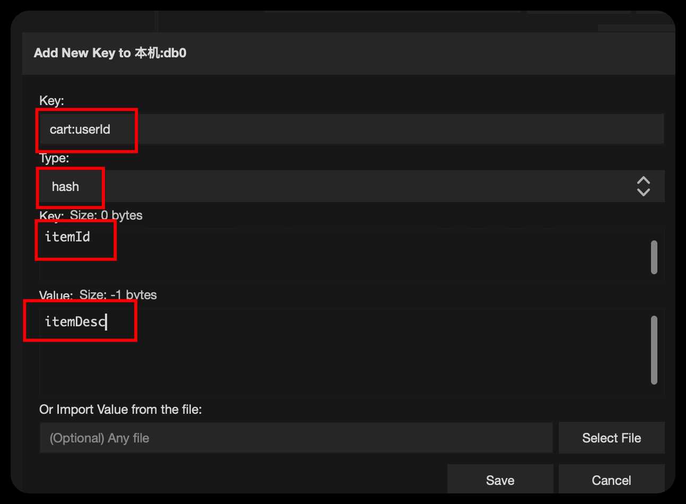Screen dimensions: 686x504
Task: Click the up chevron on Type selector
Action: click(x=643, y=180)
